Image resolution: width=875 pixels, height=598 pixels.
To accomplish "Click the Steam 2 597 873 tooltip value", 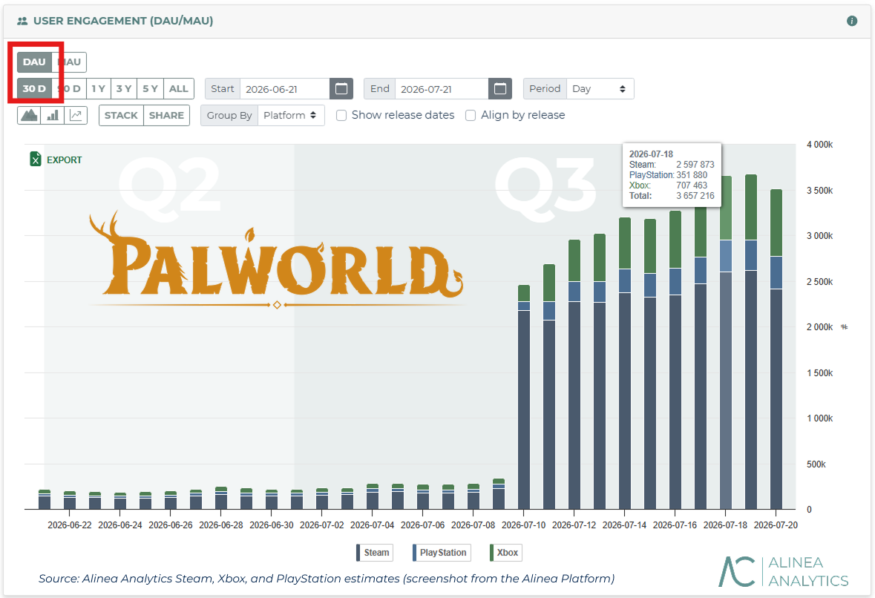I will click(695, 165).
